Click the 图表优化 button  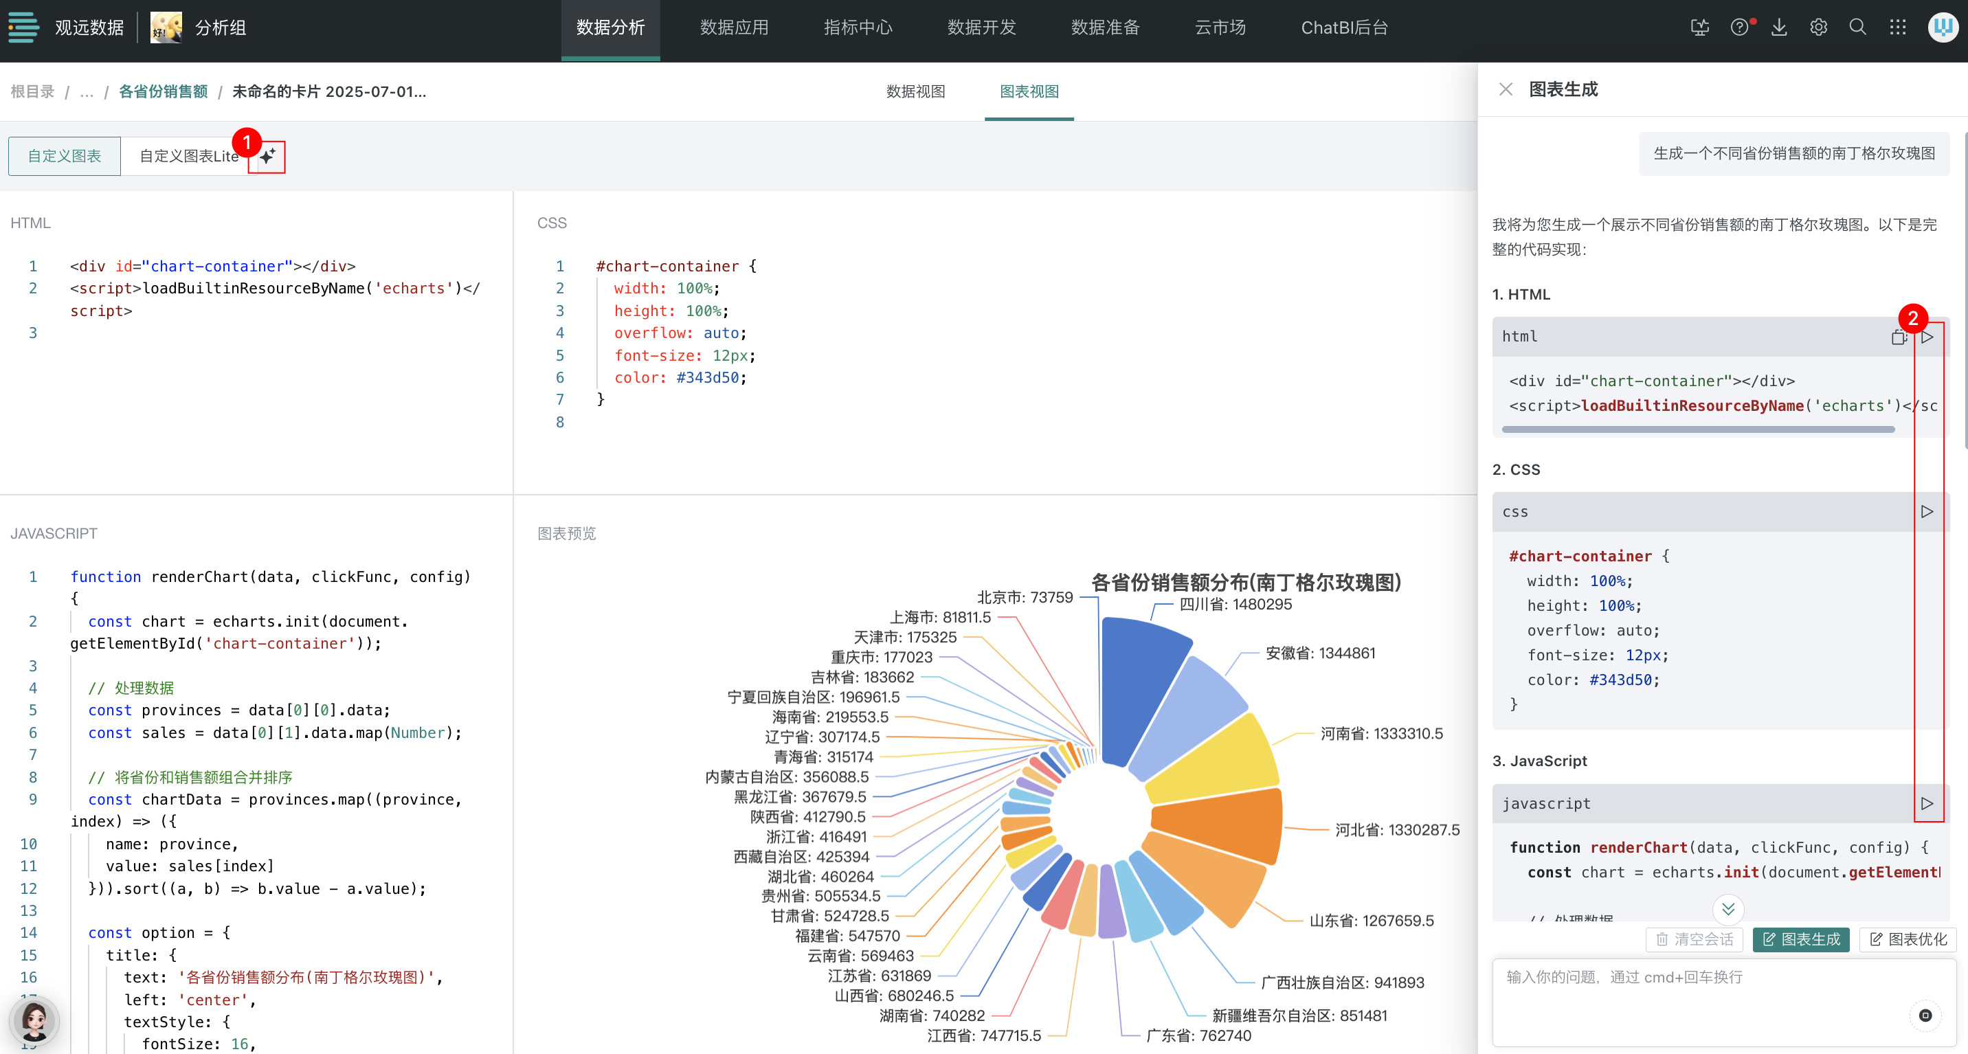click(x=1908, y=939)
